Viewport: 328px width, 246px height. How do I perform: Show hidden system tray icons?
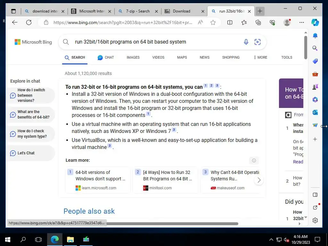point(271,240)
